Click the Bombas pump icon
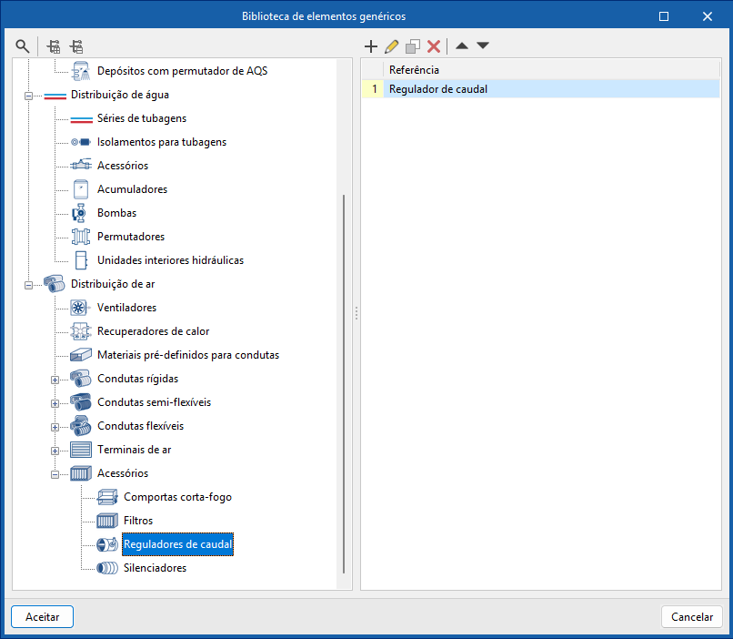733x639 pixels. pos(81,213)
